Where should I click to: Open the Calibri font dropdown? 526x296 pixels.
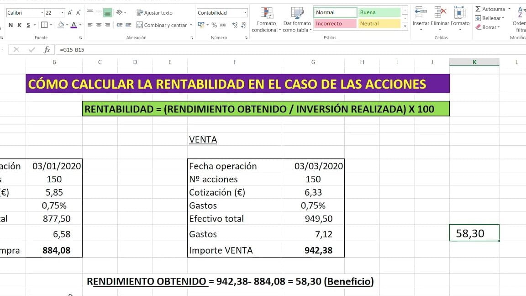click(x=41, y=12)
